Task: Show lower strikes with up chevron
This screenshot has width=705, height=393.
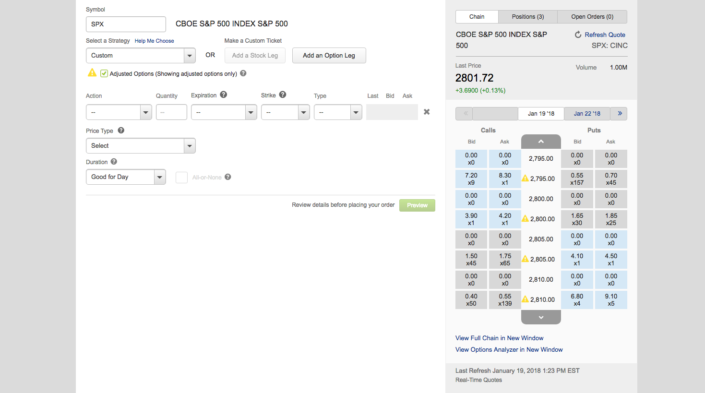Action: click(541, 142)
